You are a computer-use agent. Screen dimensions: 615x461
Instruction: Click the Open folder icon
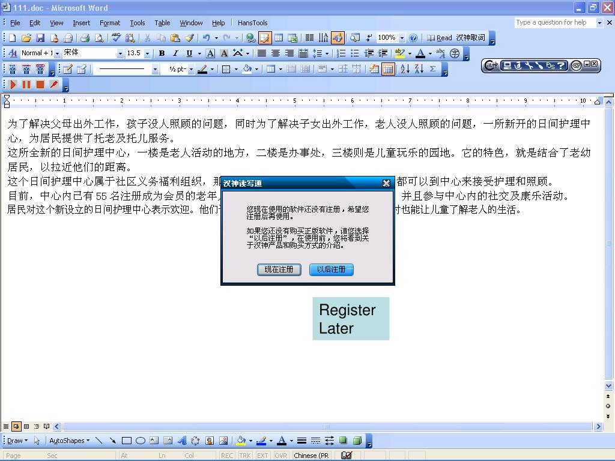tap(26, 38)
